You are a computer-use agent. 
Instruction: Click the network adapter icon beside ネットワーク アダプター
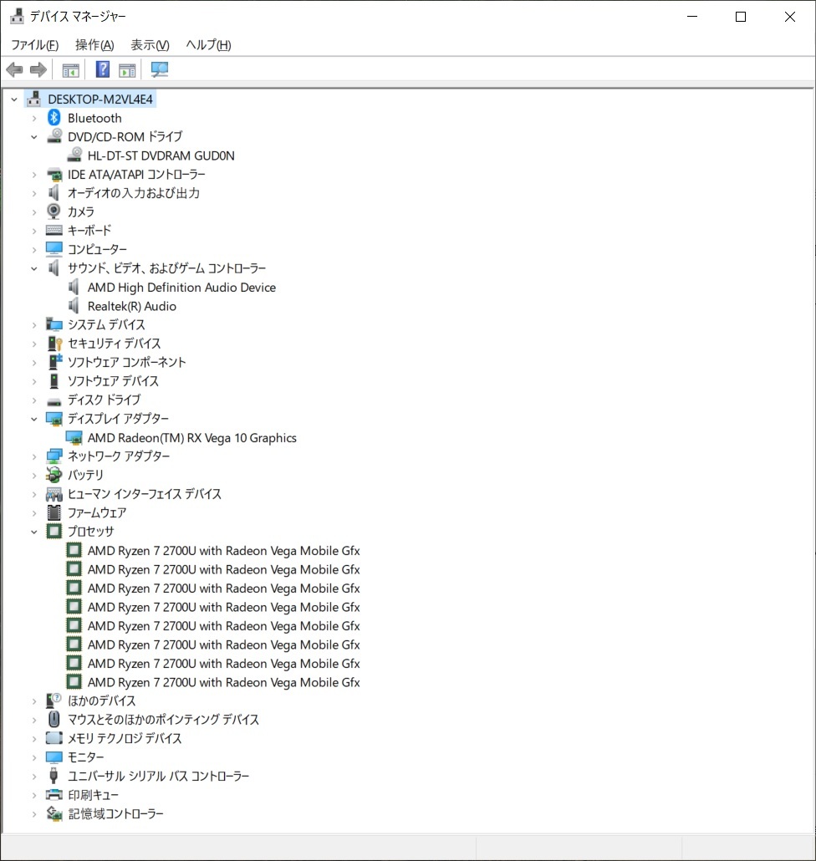(x=54, y=456)
